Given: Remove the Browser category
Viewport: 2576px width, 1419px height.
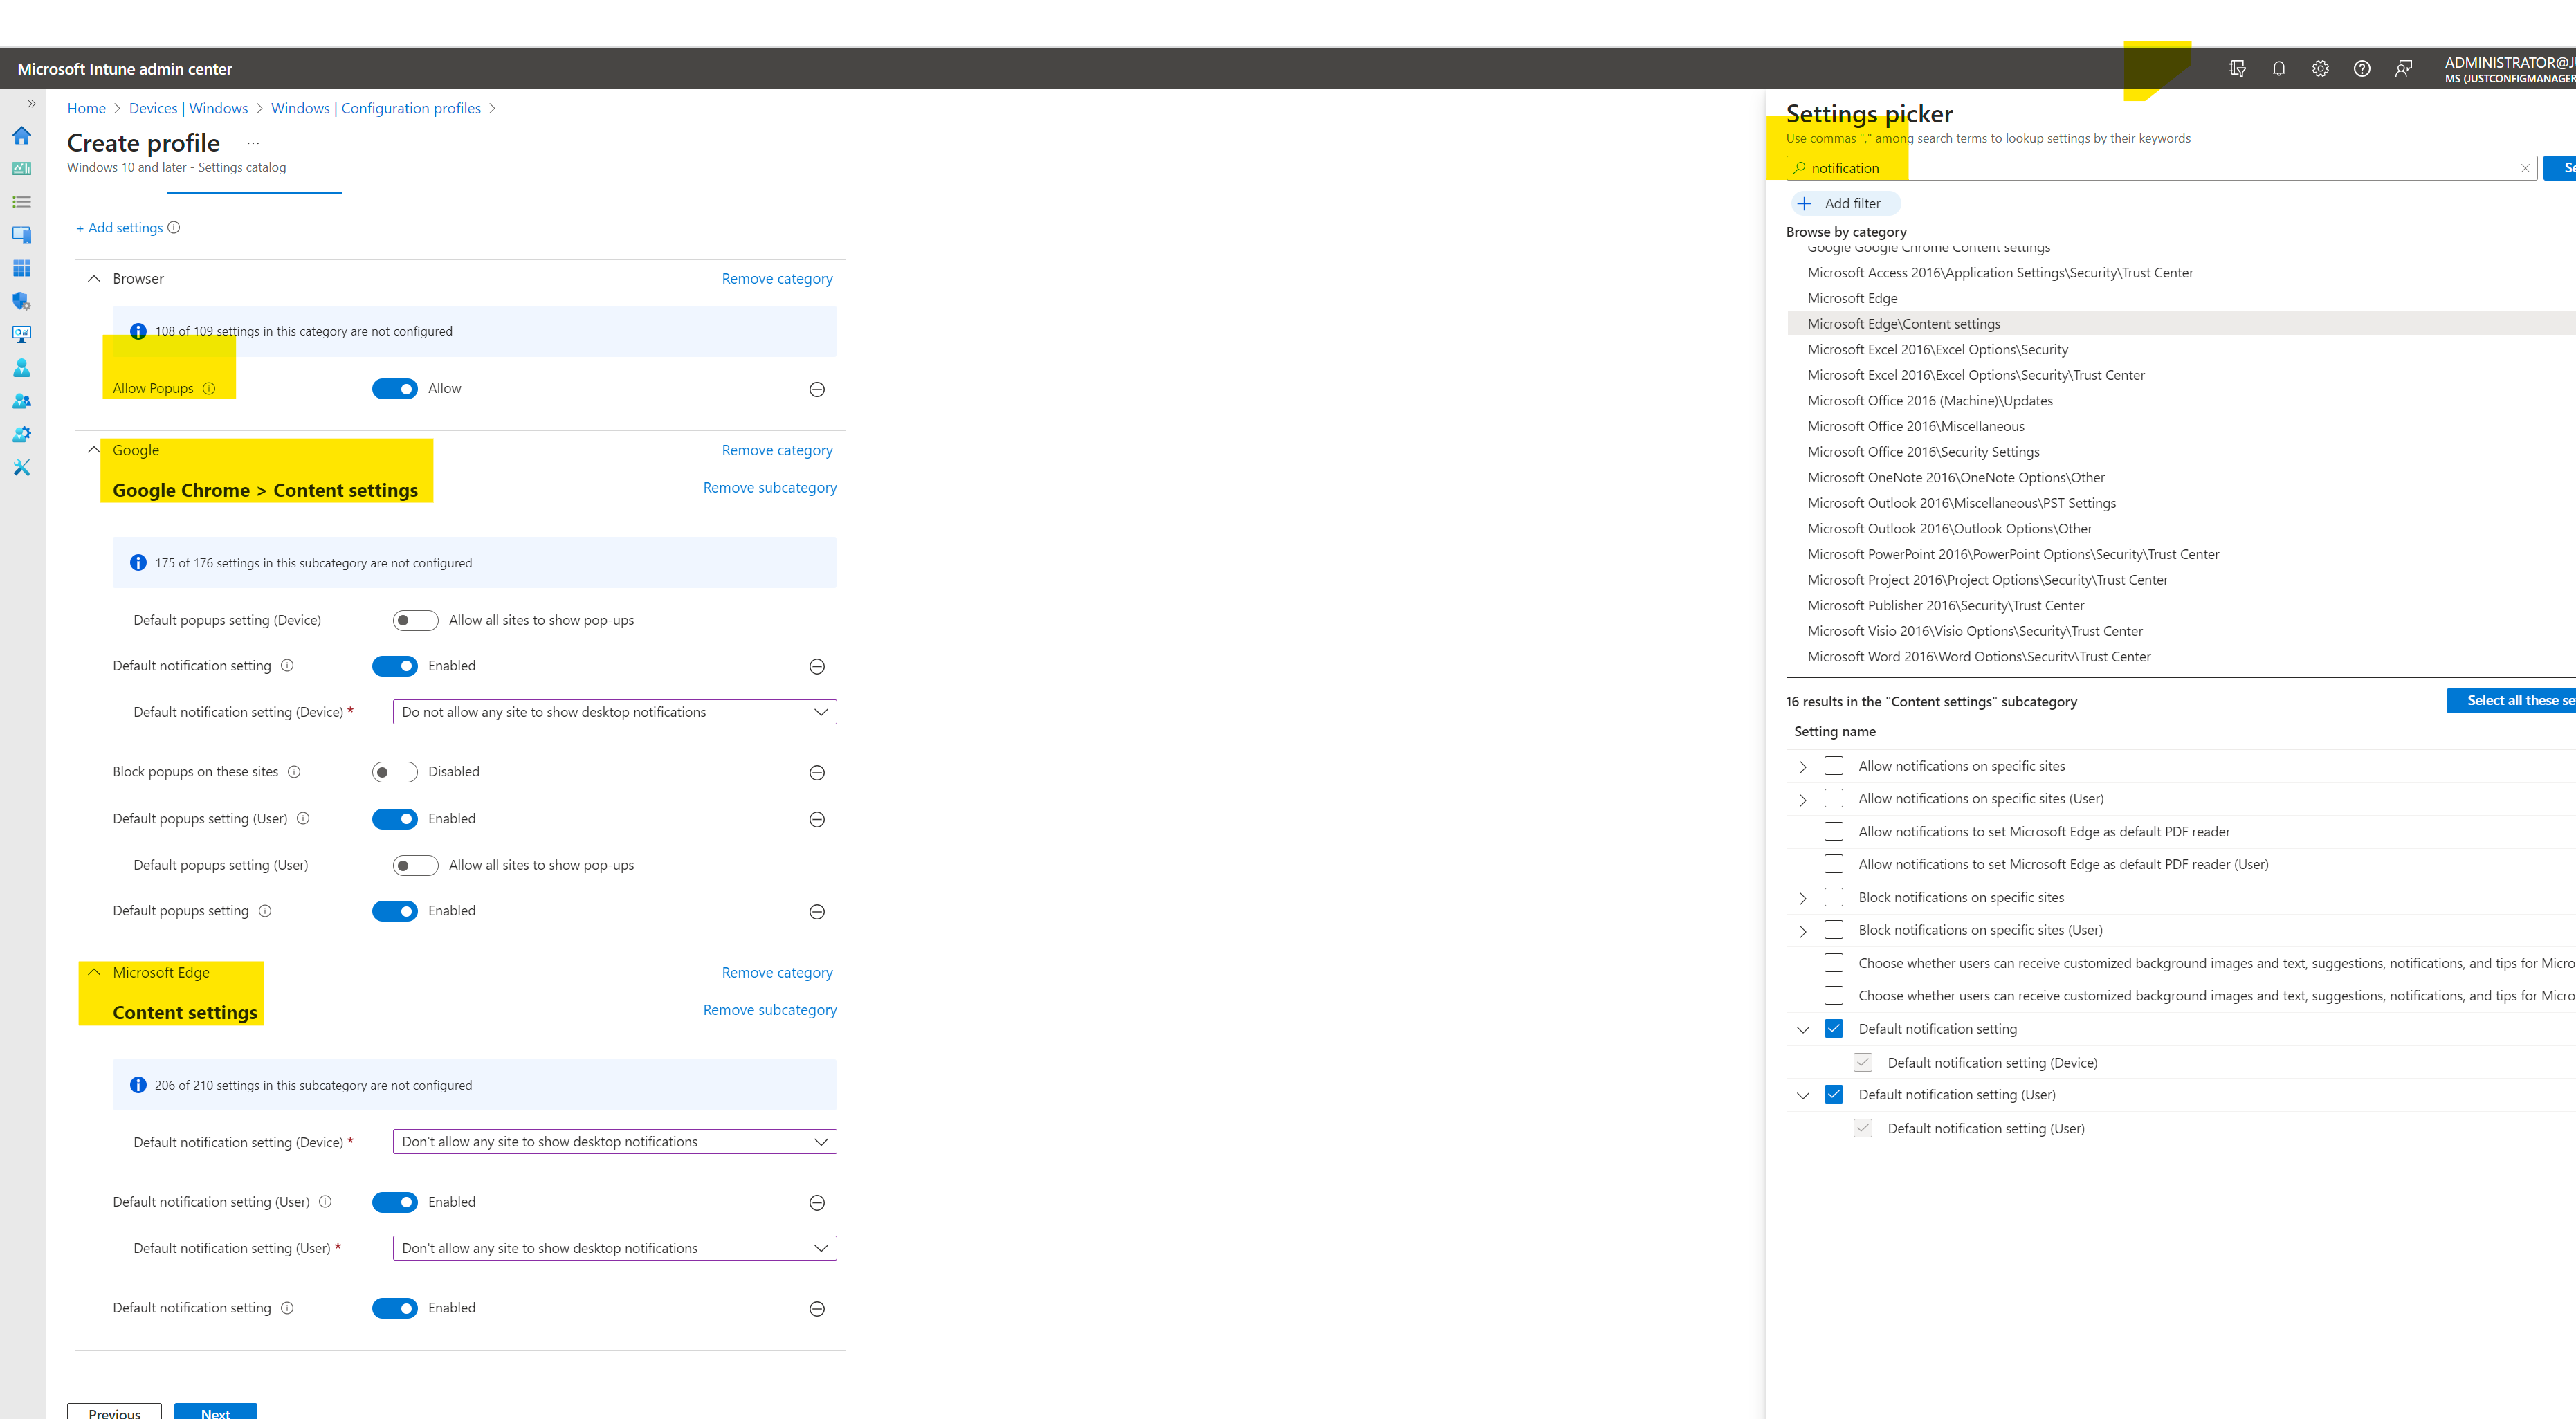Looking at the screenshot, I should pyautogui.click(x=777, y=278).
